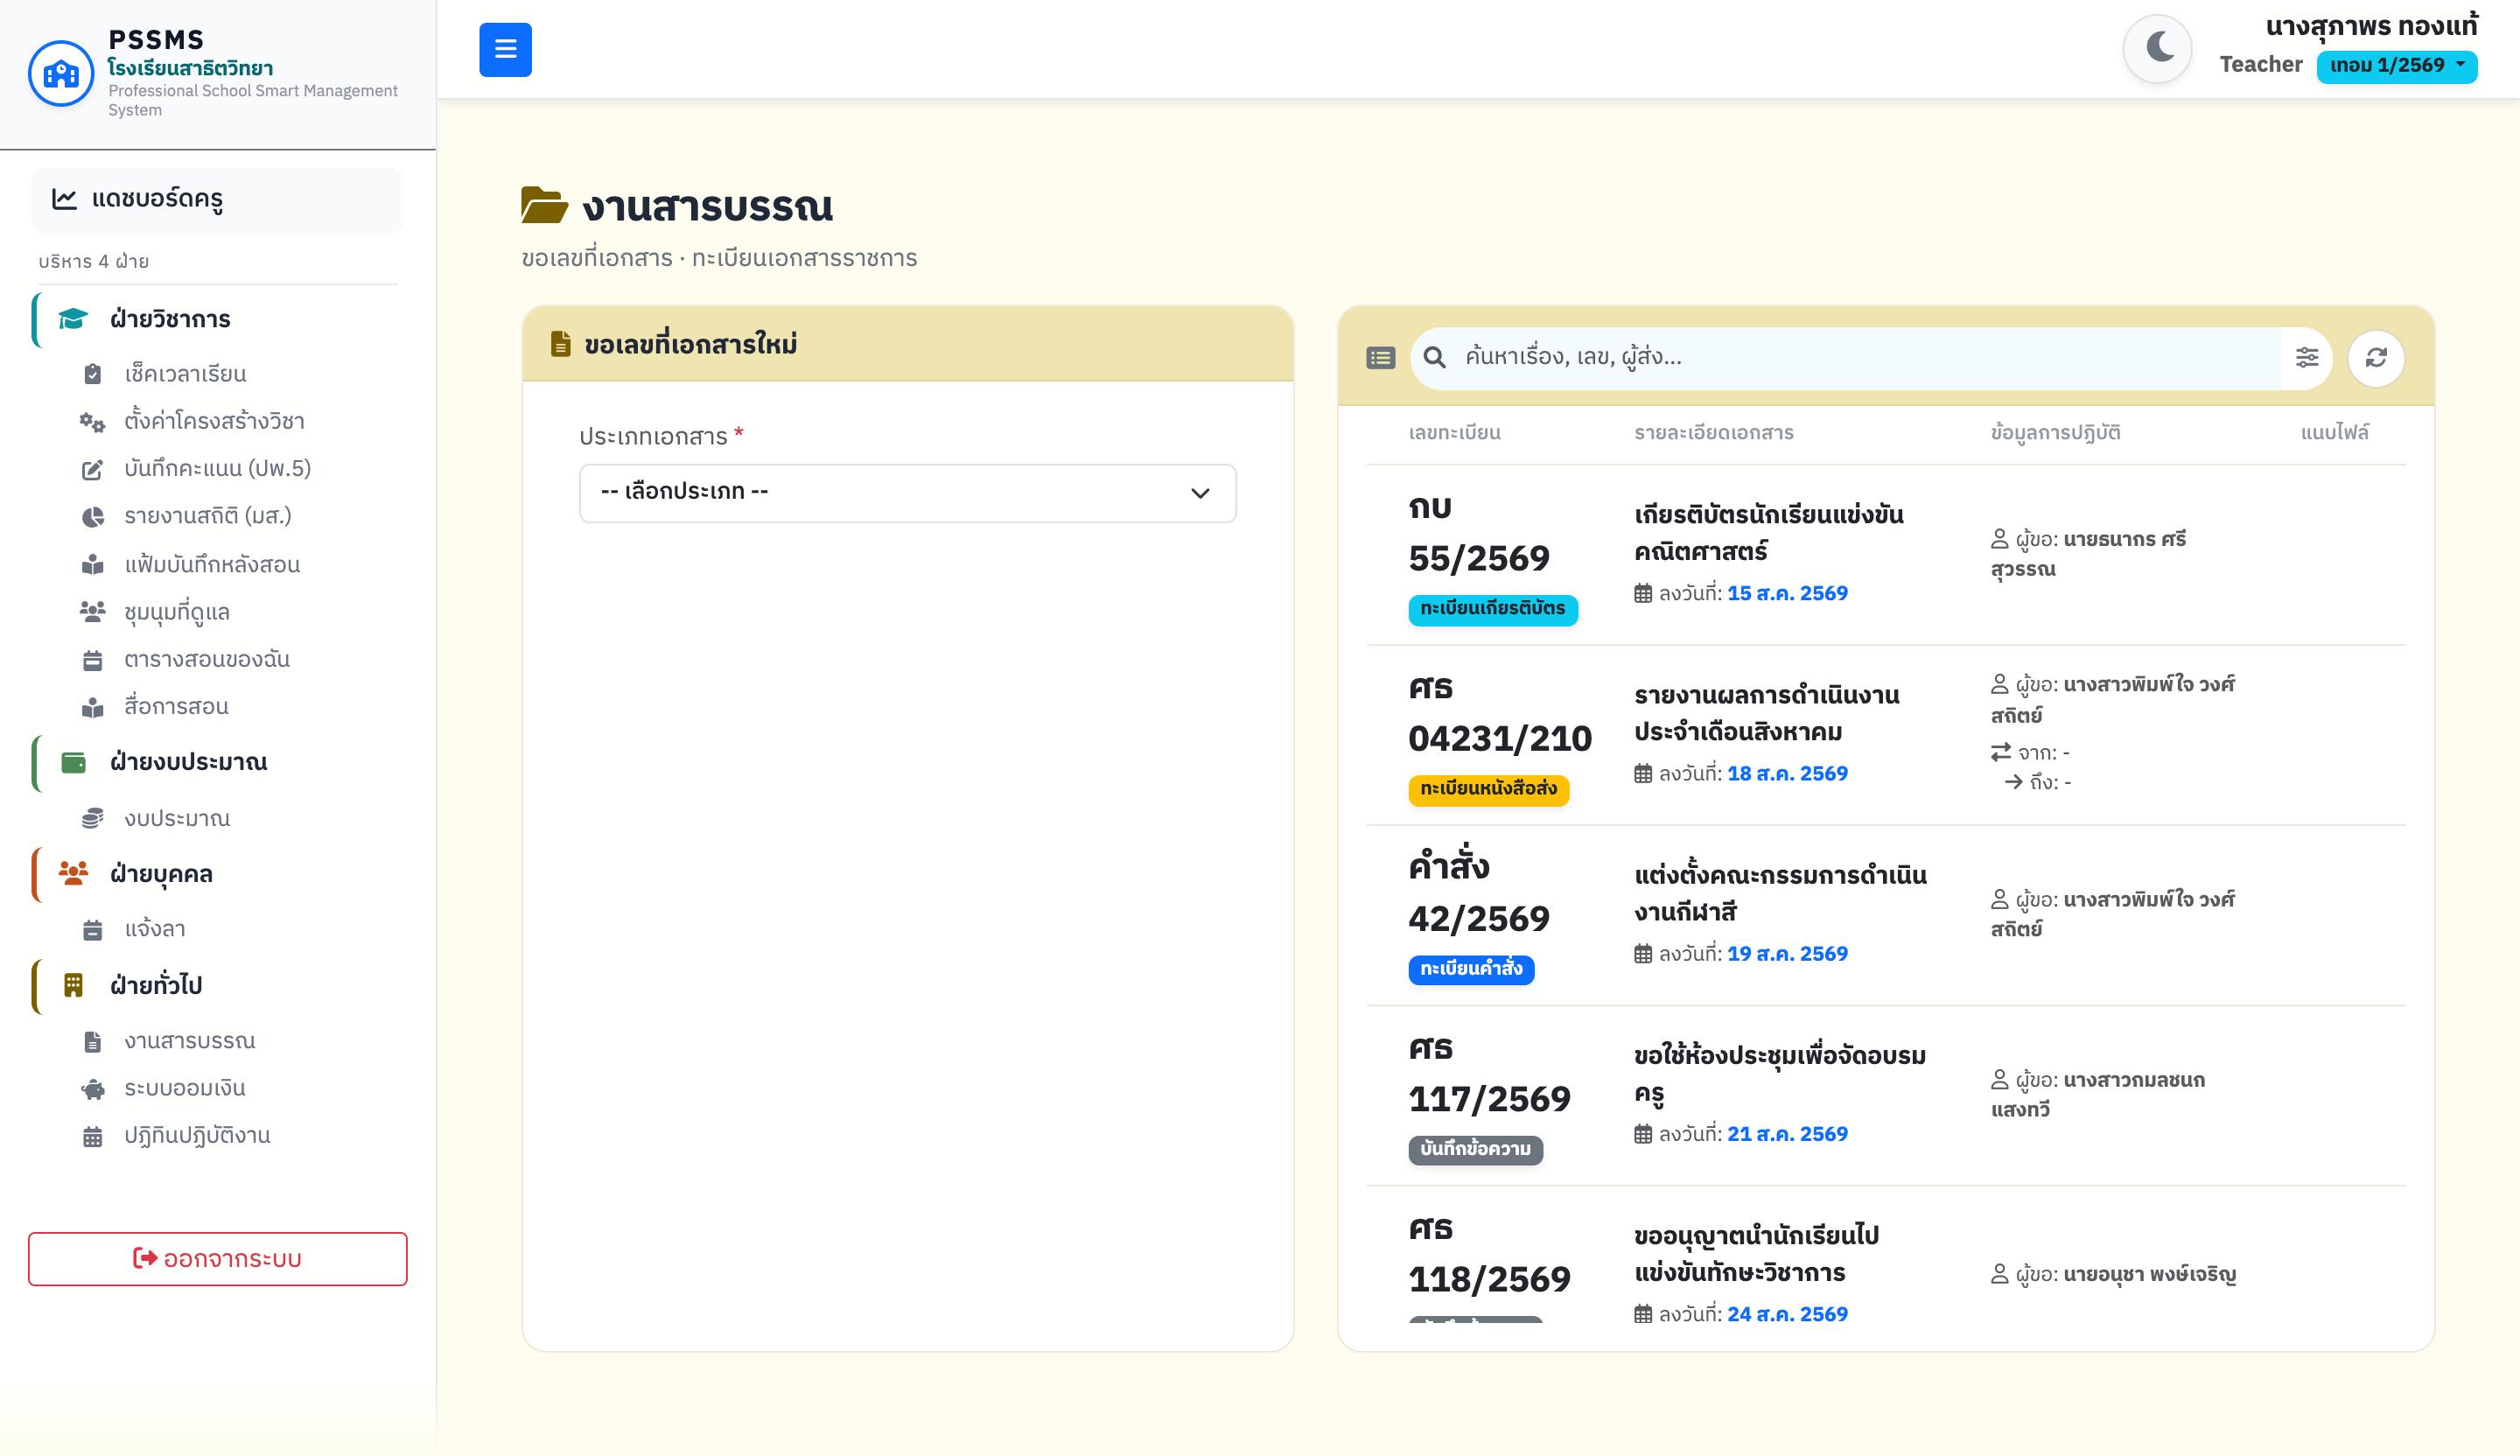The height and width of the screenshot is (1456, 2520).
Task: Open the search filter sliders icon
Action: tap(2307, 357)
